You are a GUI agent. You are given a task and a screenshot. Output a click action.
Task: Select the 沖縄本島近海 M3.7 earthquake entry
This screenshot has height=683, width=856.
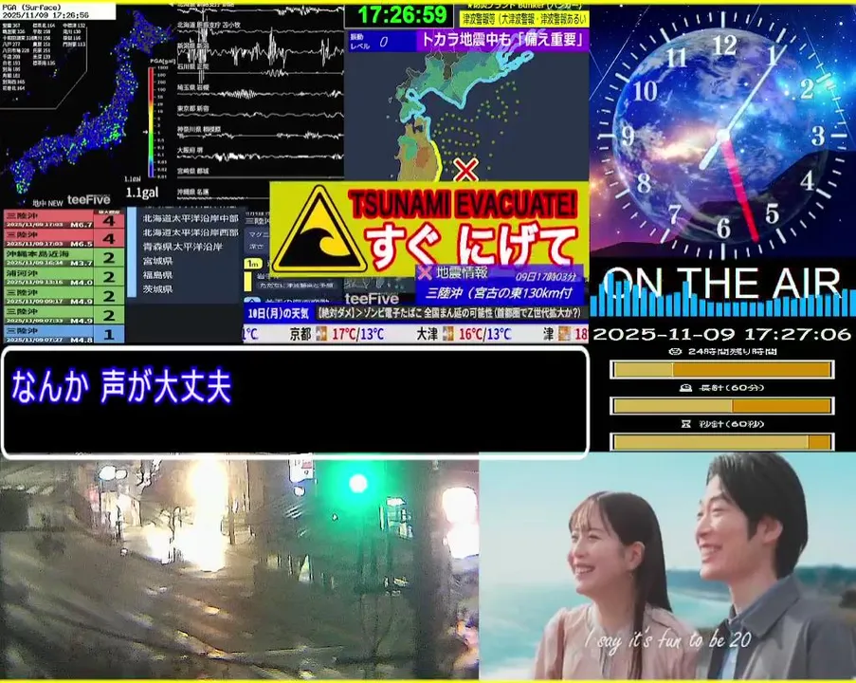tap(64, 257)
